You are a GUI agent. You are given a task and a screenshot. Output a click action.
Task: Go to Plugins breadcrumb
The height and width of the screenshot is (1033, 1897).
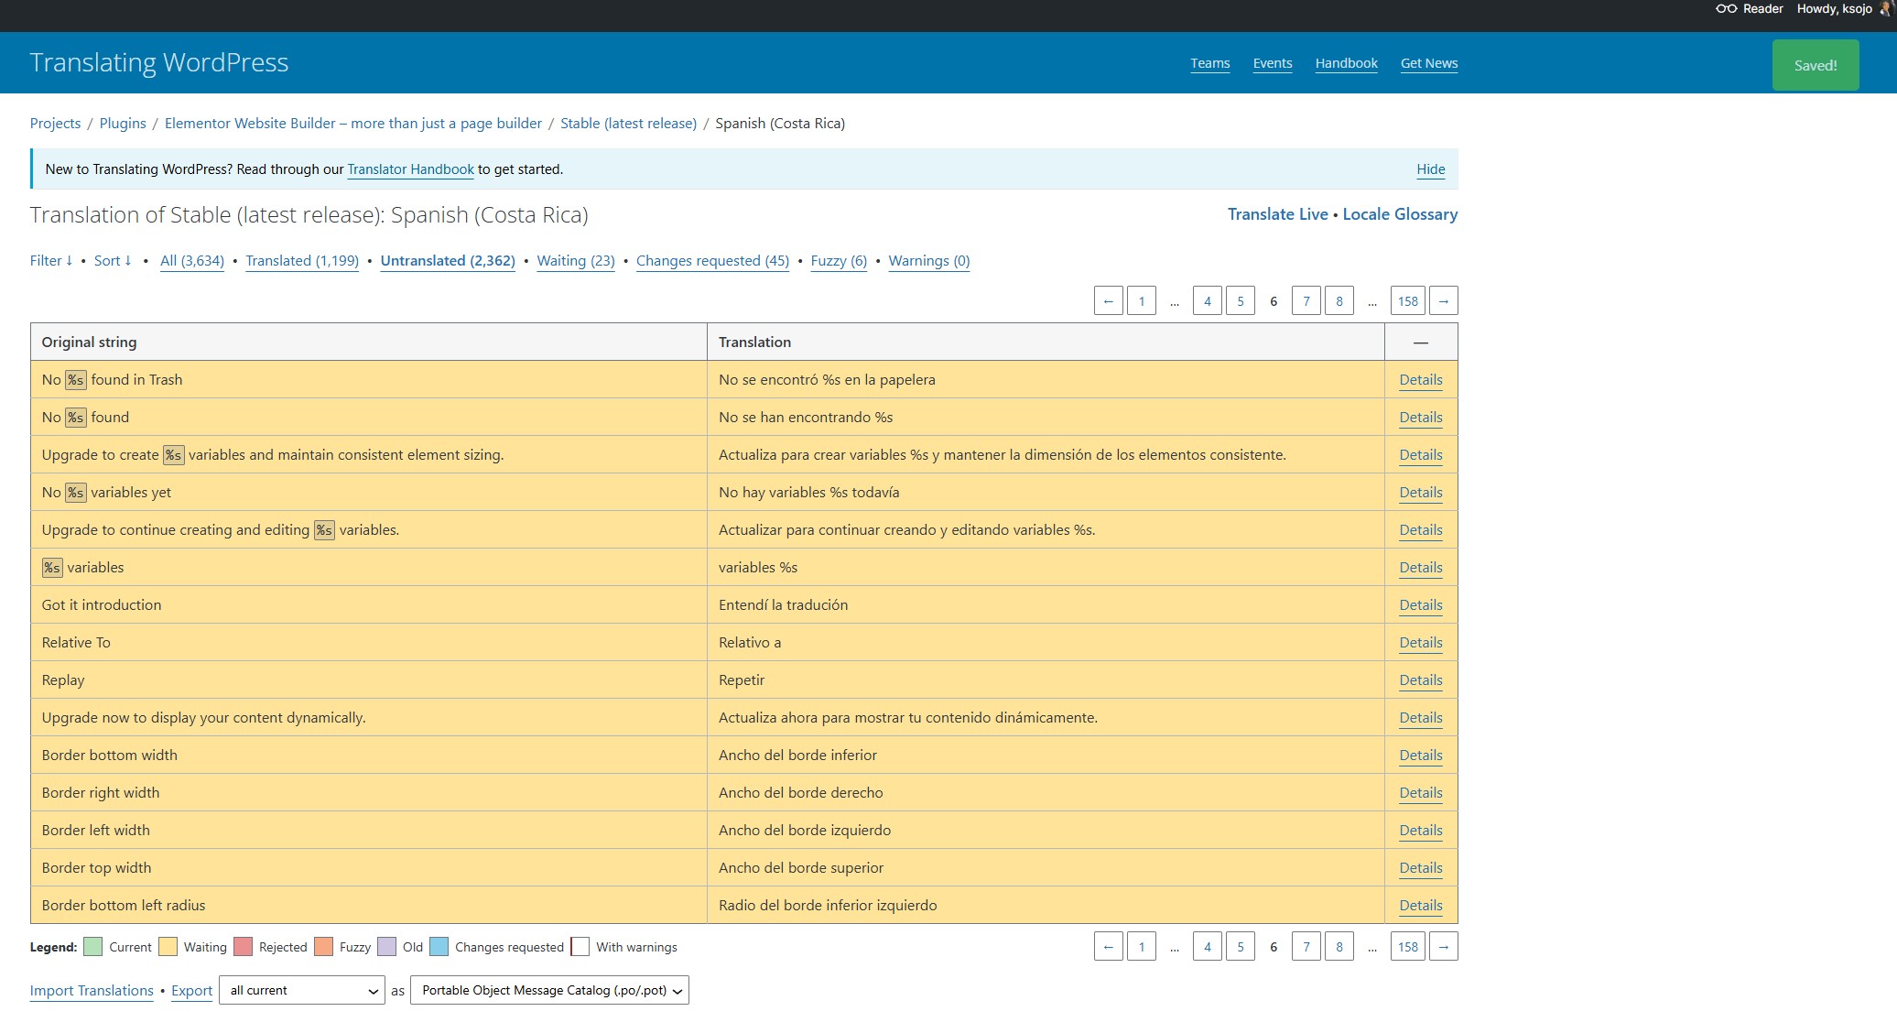[123, 124]
